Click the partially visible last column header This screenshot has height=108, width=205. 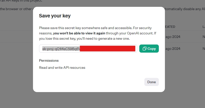click(203, 27)
